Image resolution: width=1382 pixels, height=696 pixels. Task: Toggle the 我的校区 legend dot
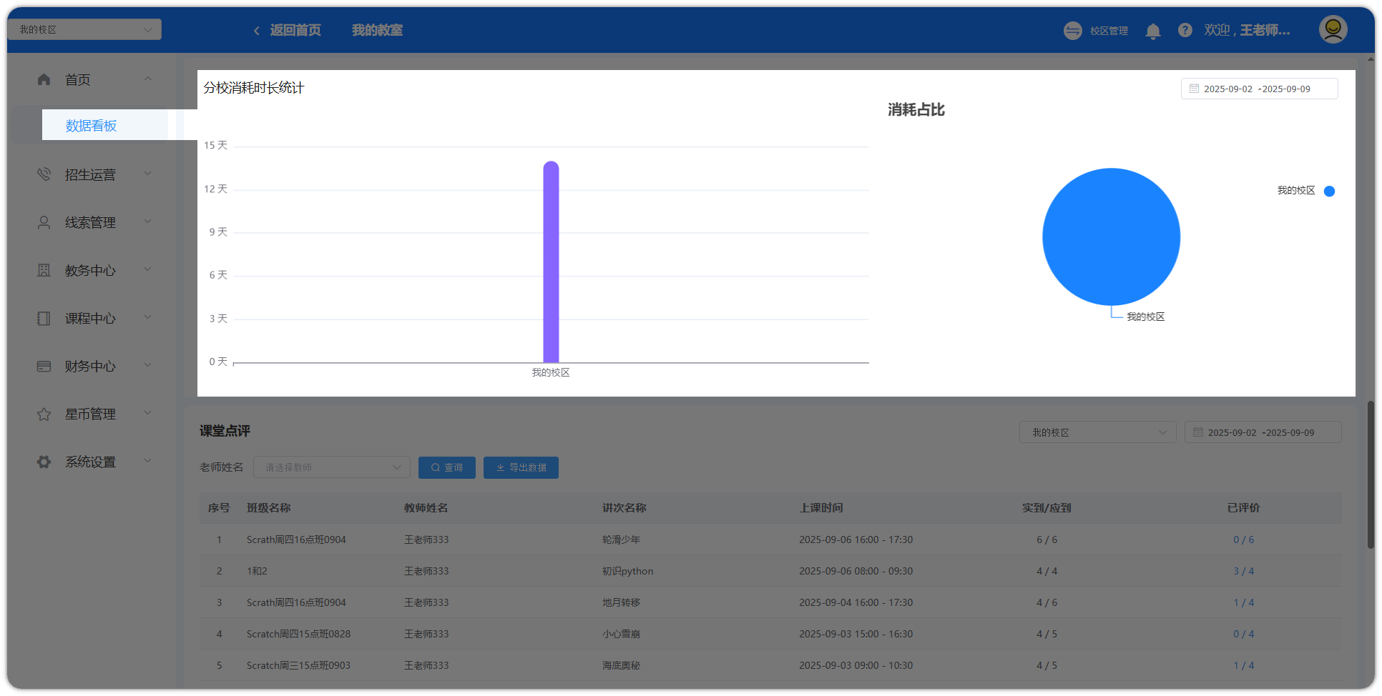pos(1329,191)
